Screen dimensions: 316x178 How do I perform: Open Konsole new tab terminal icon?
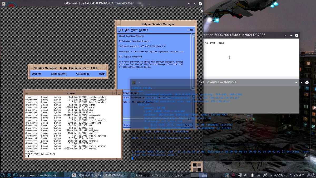pyautogui.click(x=134, y=83)
